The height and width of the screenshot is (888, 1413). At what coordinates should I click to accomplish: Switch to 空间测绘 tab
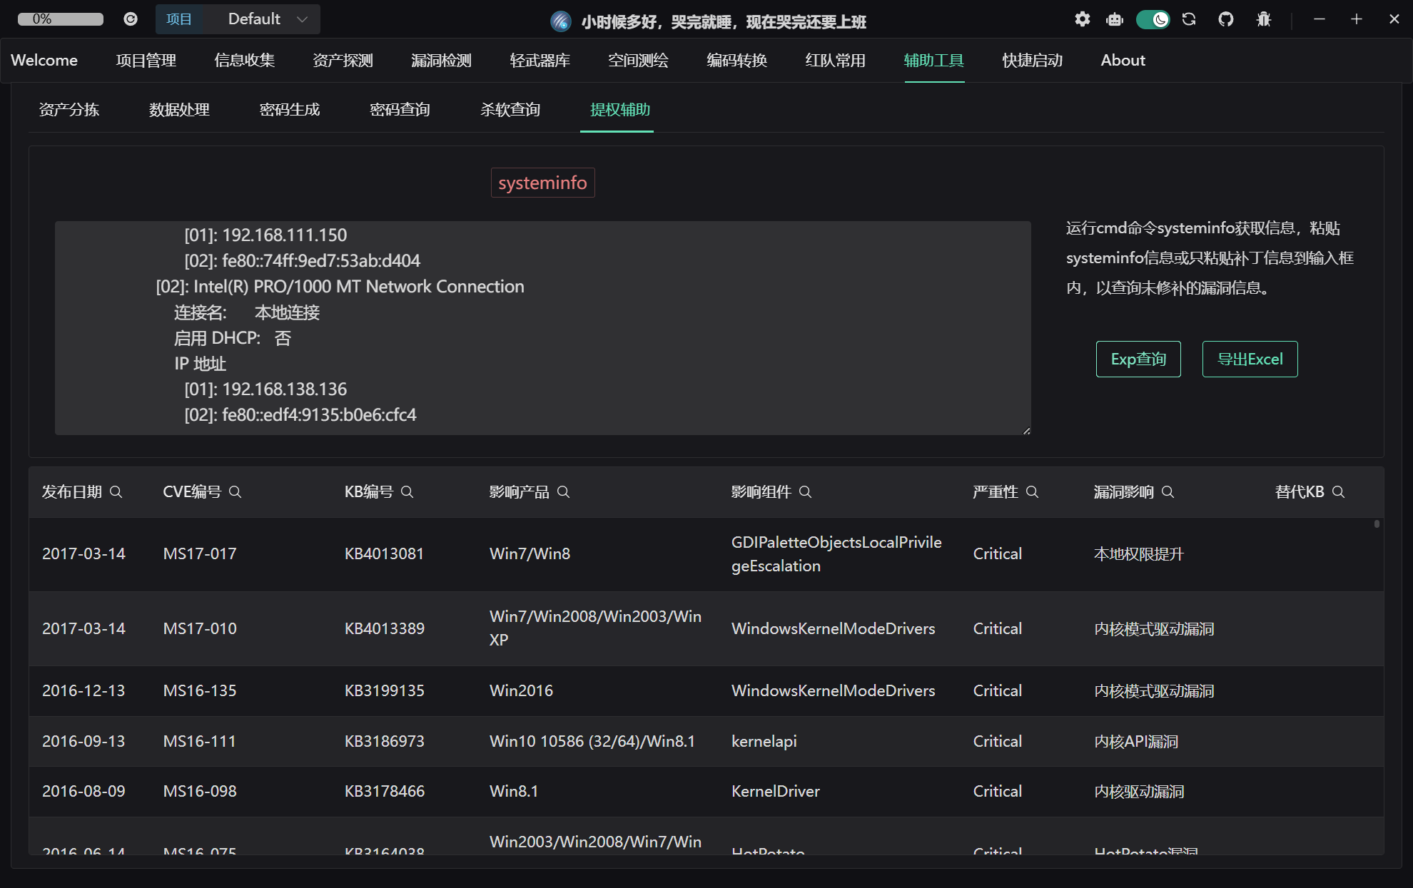pyautogui.click(x=639, y=61)
